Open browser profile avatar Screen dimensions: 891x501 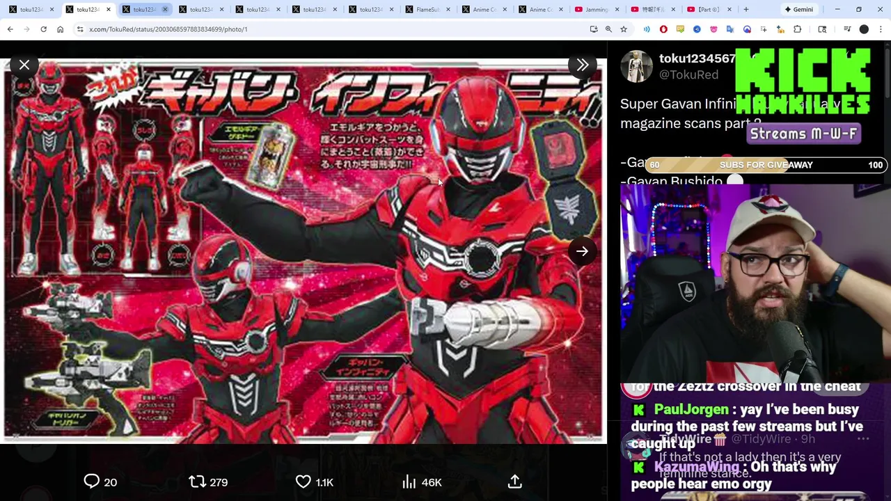coord(864,29)
